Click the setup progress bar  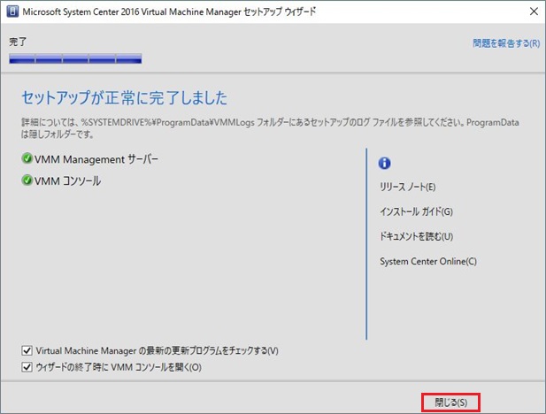point(75,60)
